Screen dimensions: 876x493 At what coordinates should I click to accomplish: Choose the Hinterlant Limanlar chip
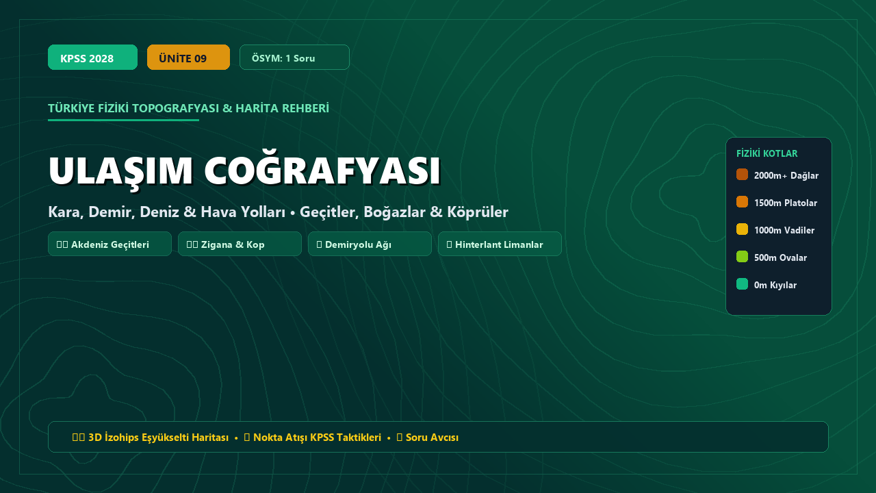(500, 244)
